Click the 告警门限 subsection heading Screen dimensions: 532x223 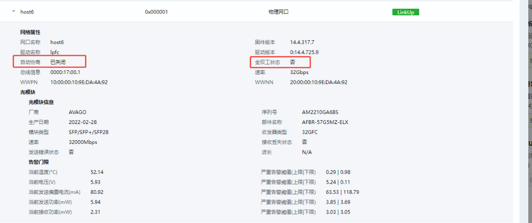coord(39,162)
